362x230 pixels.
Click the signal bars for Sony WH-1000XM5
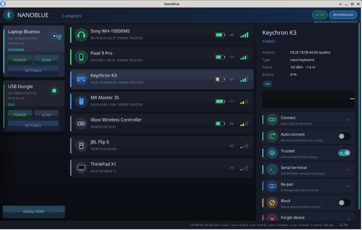click(244, 35)
